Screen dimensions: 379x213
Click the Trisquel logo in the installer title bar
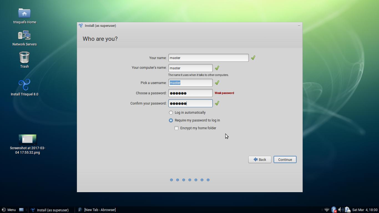(x=81, y=26)
